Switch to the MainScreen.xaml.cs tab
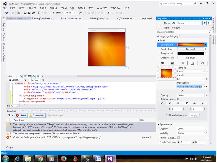 (71, 19)
